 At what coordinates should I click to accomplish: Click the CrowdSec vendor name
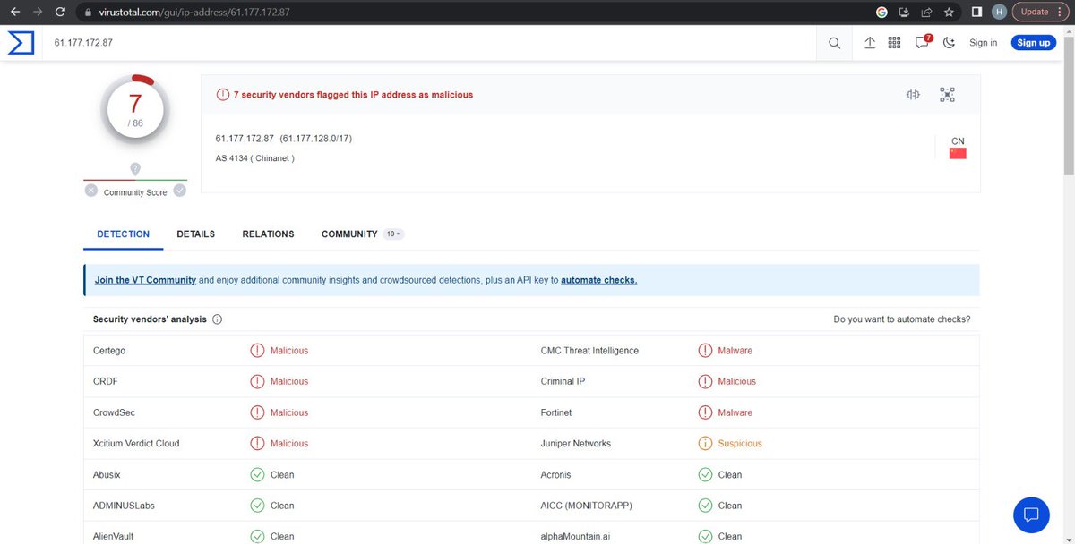[114, 412]
